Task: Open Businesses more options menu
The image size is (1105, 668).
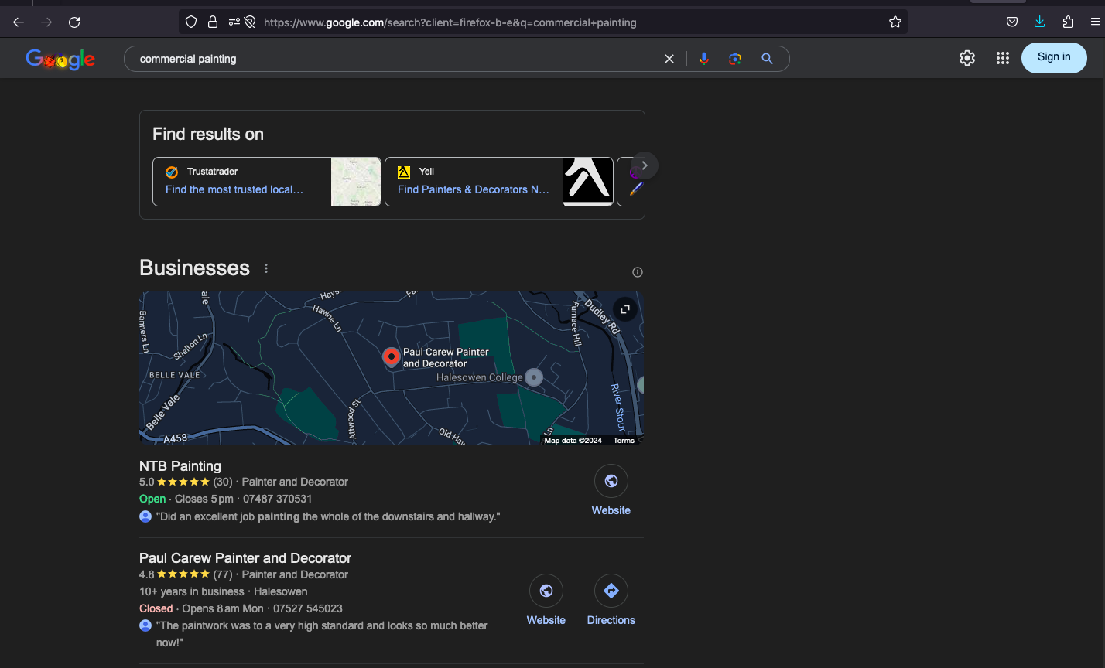Action: (266, 268)
